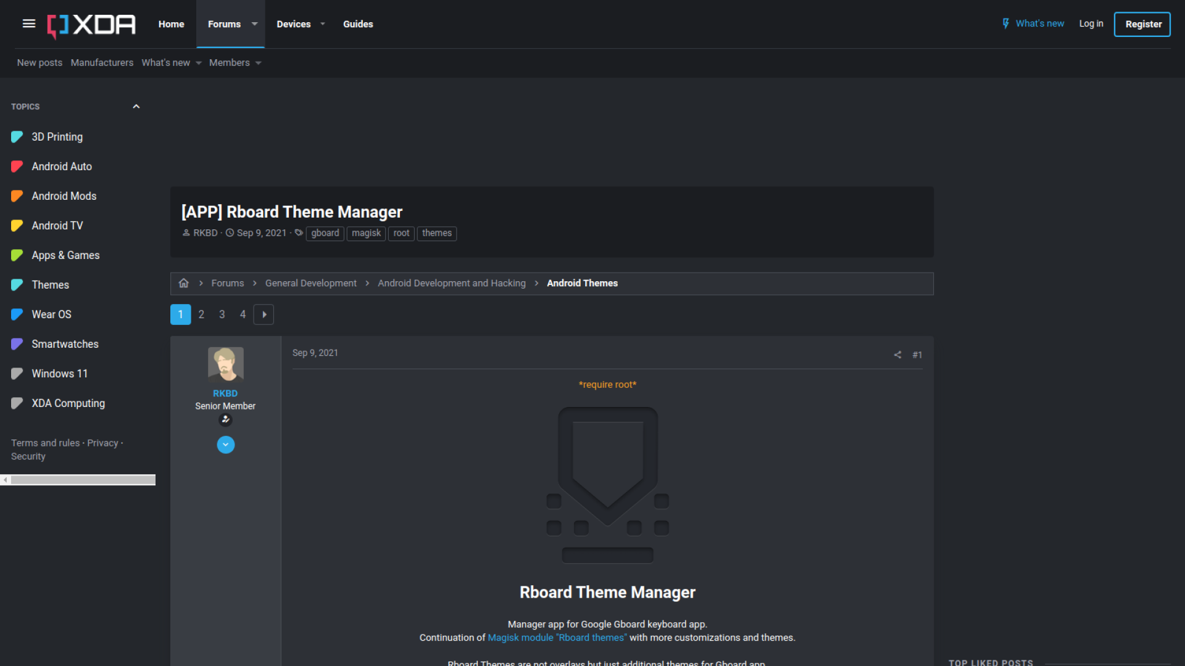This screenshot has width=1185, height=666.
Task: Expand RKBD user details arrow
Action: click(225, 445)
